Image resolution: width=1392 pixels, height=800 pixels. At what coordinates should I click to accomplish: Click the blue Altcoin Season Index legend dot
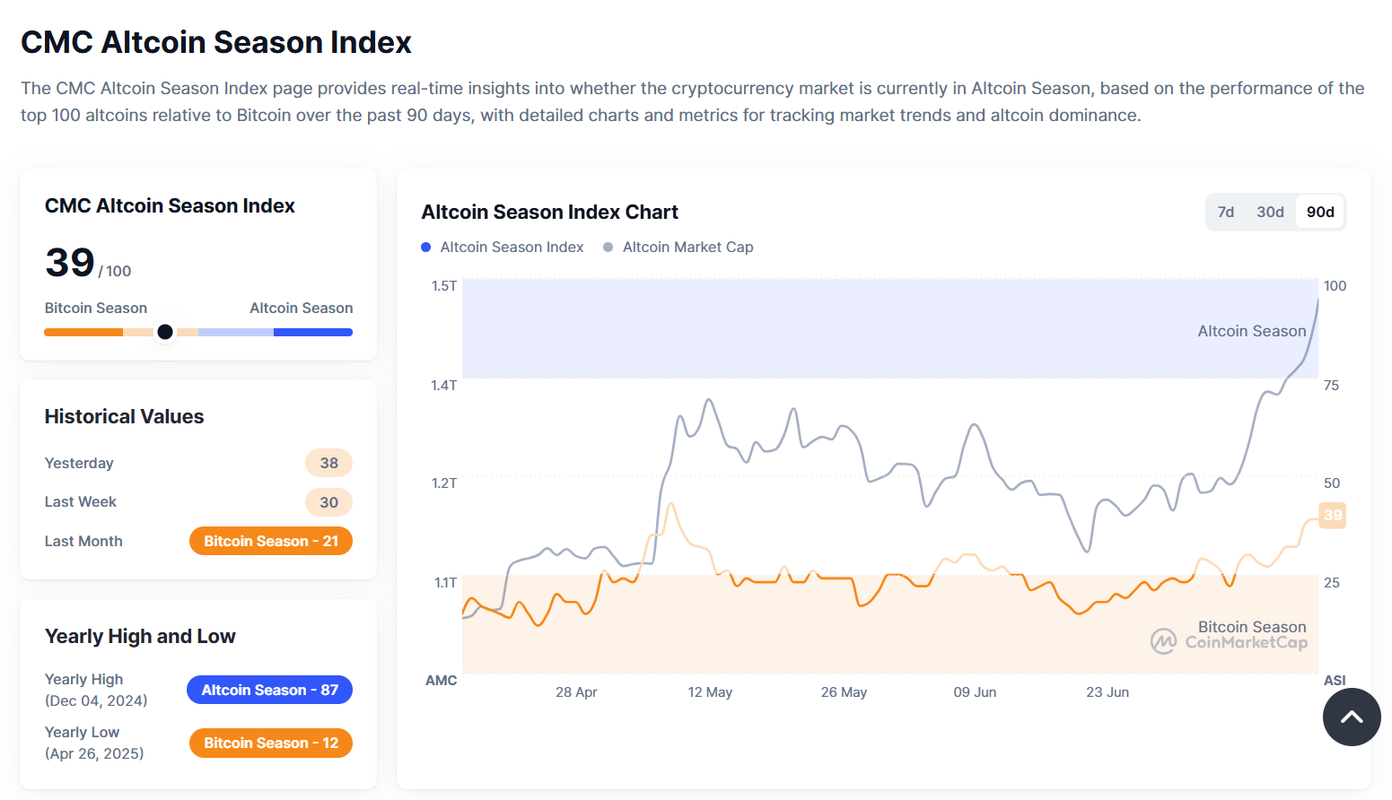(426, 248)
